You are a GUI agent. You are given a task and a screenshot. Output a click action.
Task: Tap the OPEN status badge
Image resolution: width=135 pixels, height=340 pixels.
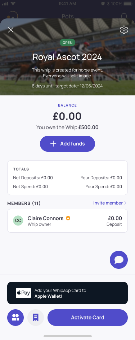coord(67,43)
